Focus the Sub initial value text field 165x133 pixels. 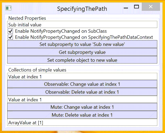pos(82,25)
